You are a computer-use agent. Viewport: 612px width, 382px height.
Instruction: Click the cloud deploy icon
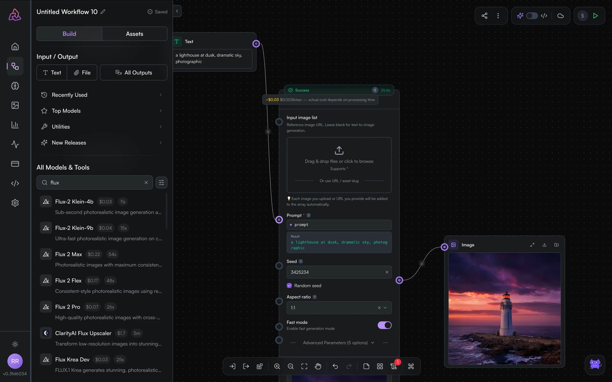560,16
